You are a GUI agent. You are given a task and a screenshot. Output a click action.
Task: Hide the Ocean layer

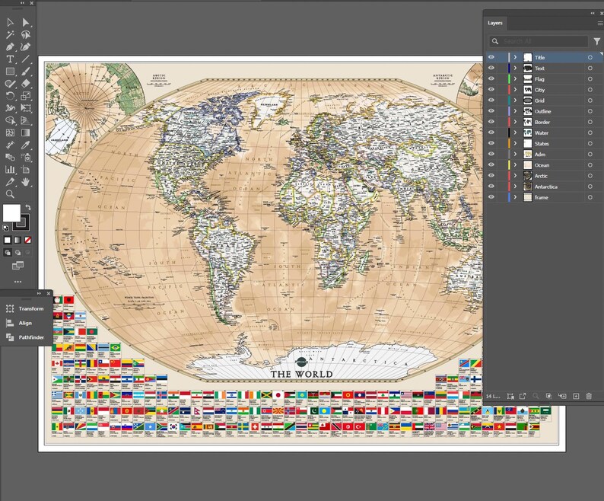491,164
